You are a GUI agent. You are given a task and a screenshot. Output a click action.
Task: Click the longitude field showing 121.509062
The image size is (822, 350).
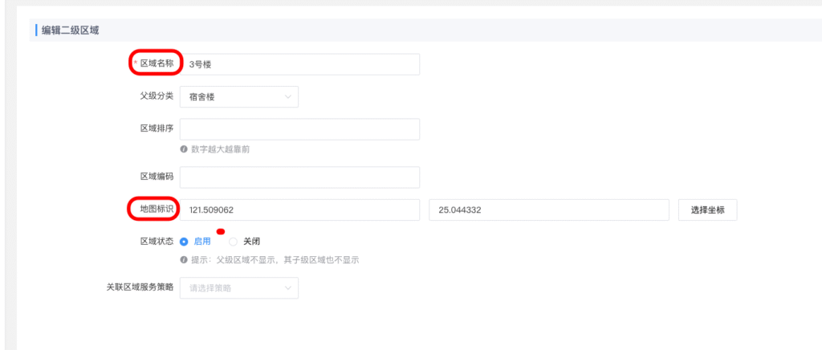click(299, 210)
